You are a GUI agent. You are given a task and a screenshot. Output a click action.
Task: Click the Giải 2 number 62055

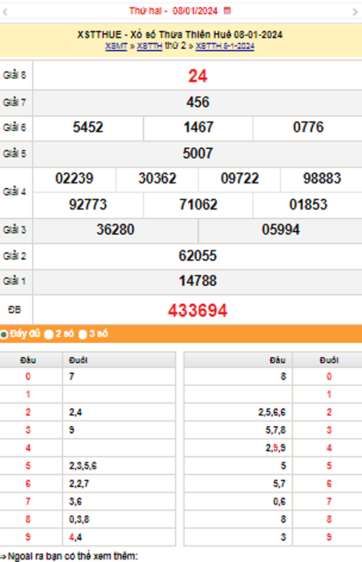tap(197, 256)
